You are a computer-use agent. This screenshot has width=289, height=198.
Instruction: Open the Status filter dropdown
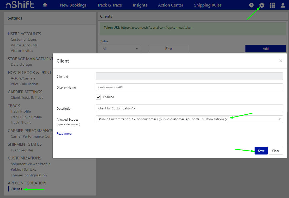[x=120, y=49]
